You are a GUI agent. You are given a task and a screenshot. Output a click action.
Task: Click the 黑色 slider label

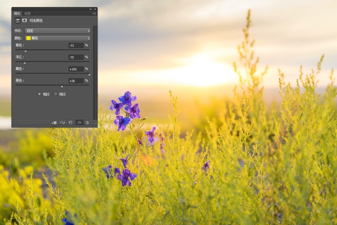point(19,80)
